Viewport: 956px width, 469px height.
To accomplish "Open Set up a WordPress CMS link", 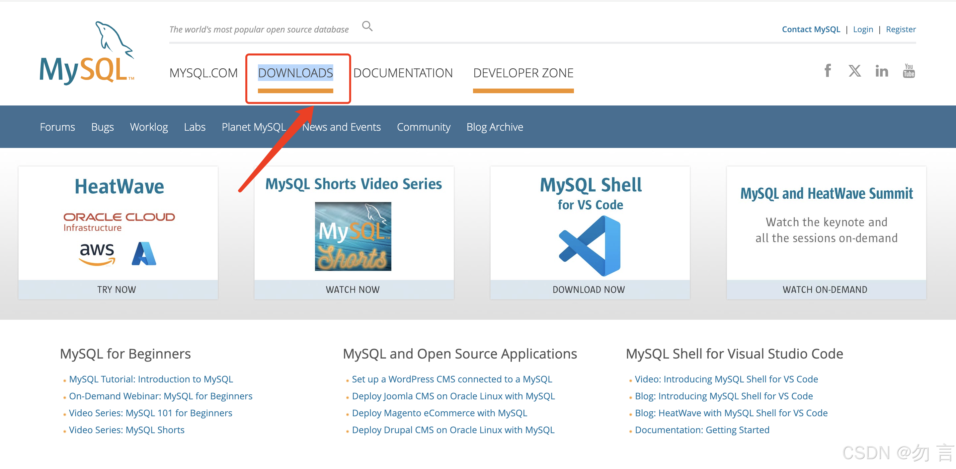I will coord(452,379).
